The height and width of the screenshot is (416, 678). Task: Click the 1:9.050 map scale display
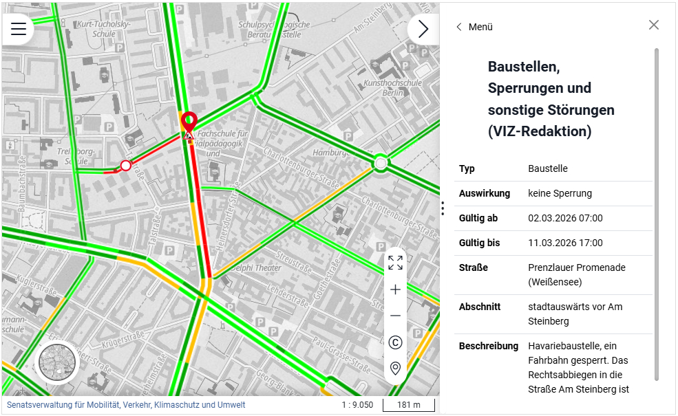[357, 405]
